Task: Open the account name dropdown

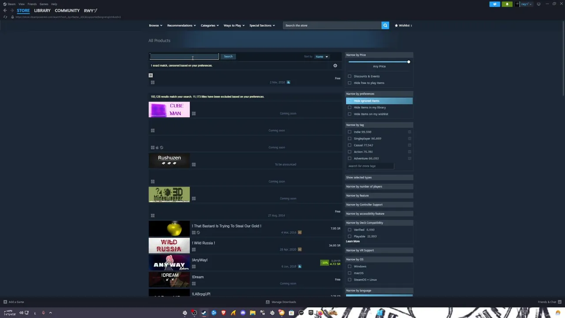Action: [x=526, y=4]
